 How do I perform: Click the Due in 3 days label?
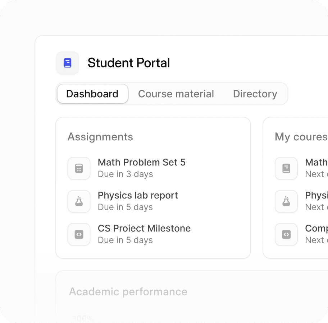coord(126,174)
